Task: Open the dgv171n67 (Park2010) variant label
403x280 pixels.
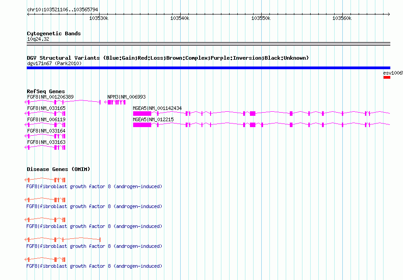Action: click(54, 63)
